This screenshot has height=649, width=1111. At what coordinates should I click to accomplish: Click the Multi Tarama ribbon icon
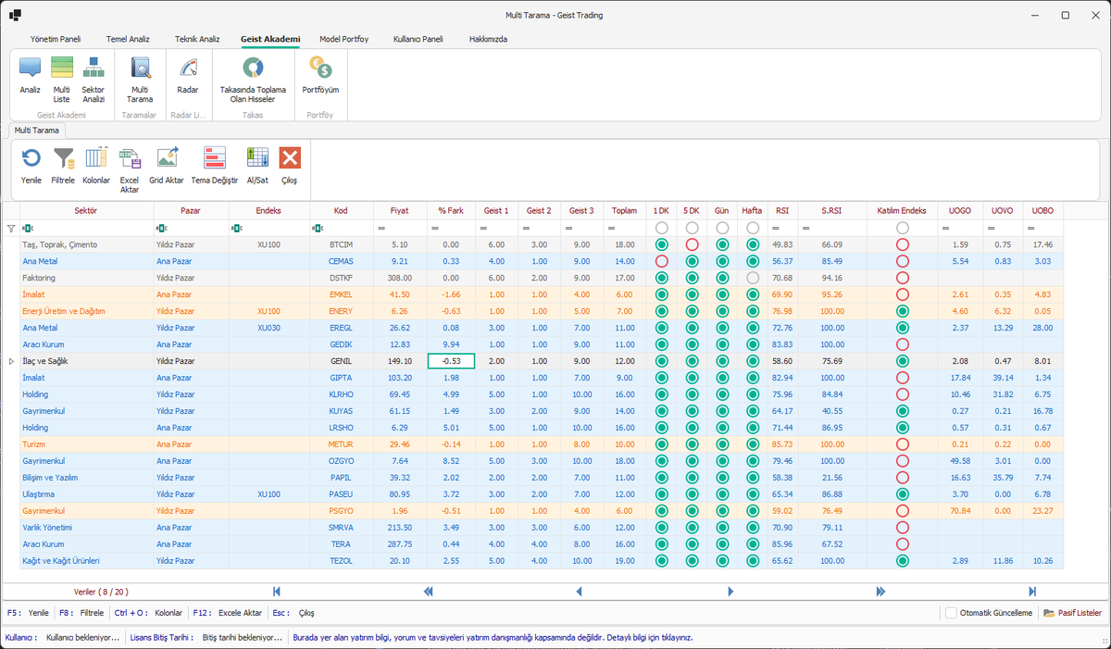tap(140, 78)
